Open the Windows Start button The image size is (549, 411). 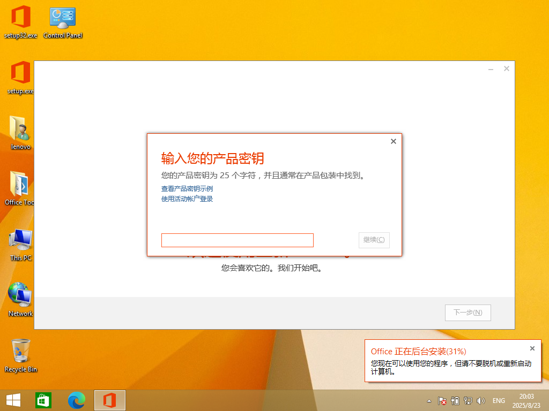pos(13,400)
